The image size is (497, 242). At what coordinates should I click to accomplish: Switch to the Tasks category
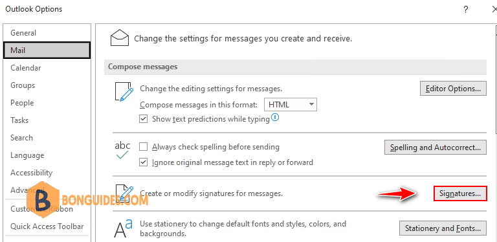47,120
